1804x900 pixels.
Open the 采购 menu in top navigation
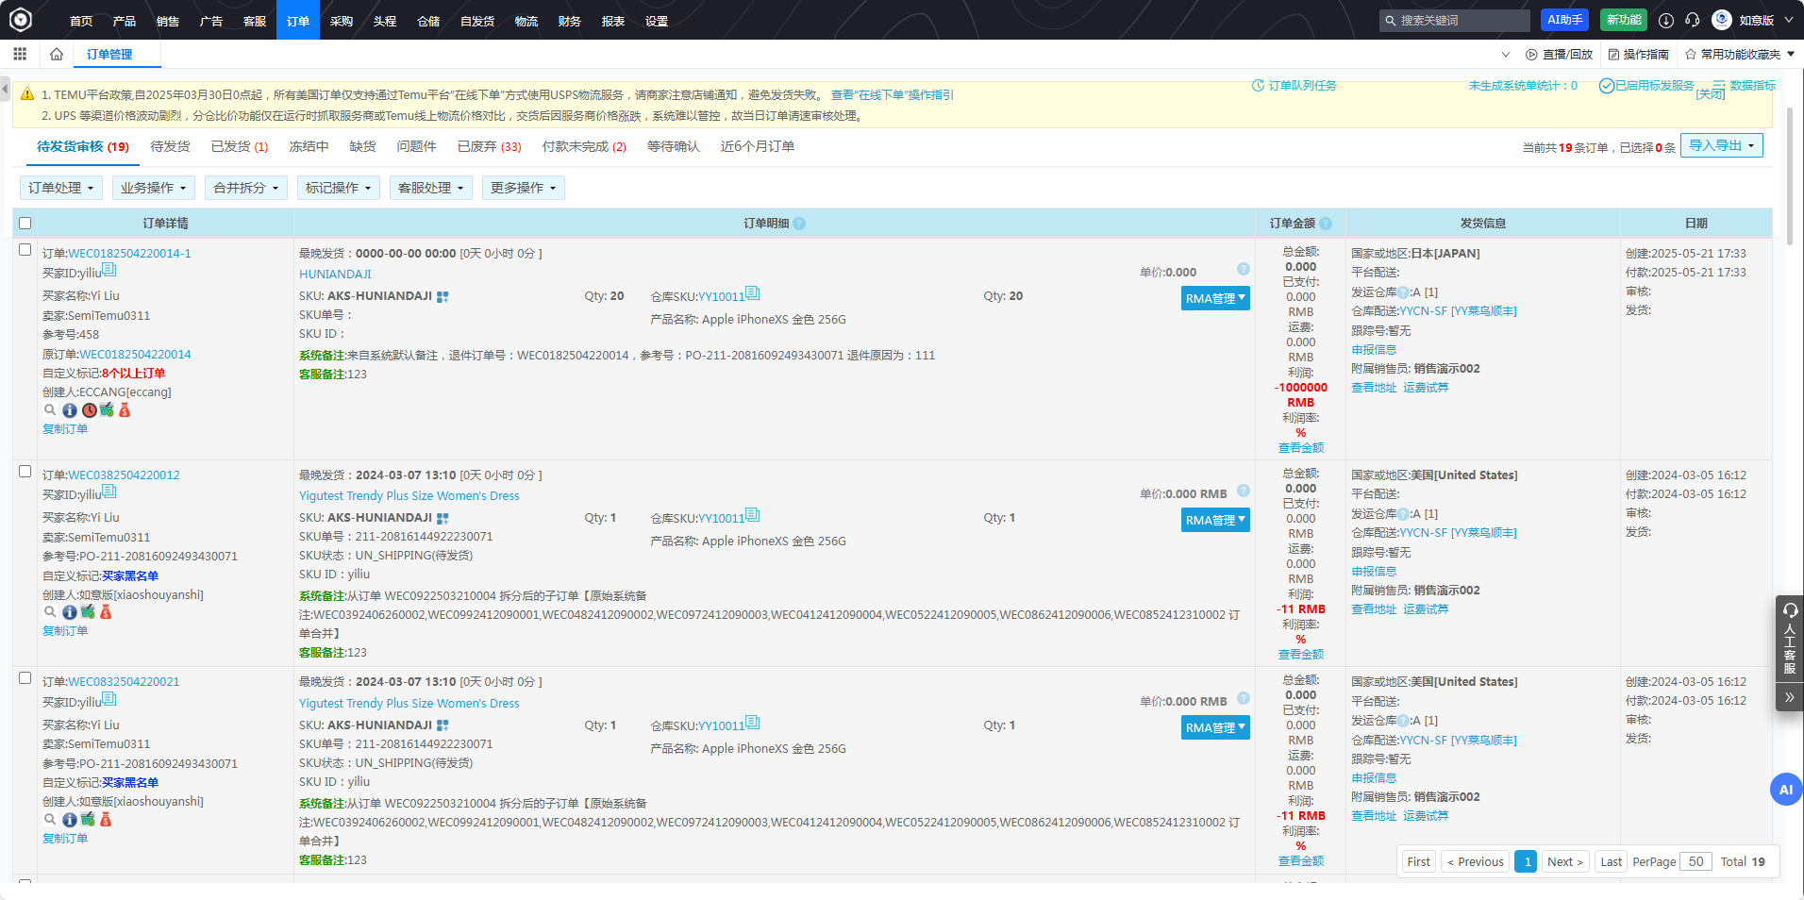[342, 21]
